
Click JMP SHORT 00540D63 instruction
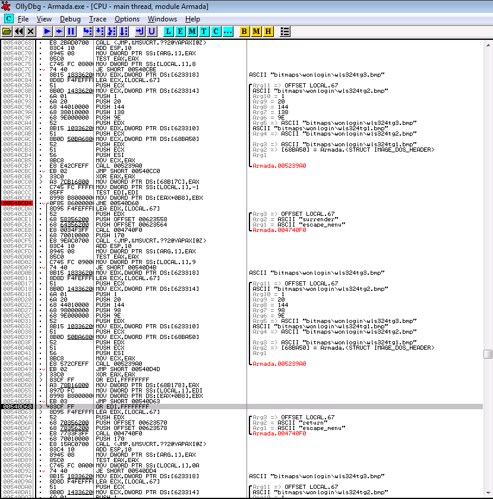click(x=128, y=401)
